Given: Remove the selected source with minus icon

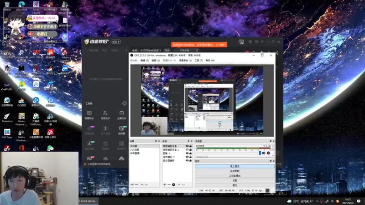Looking at the screenshot, I should pos(169,184).
